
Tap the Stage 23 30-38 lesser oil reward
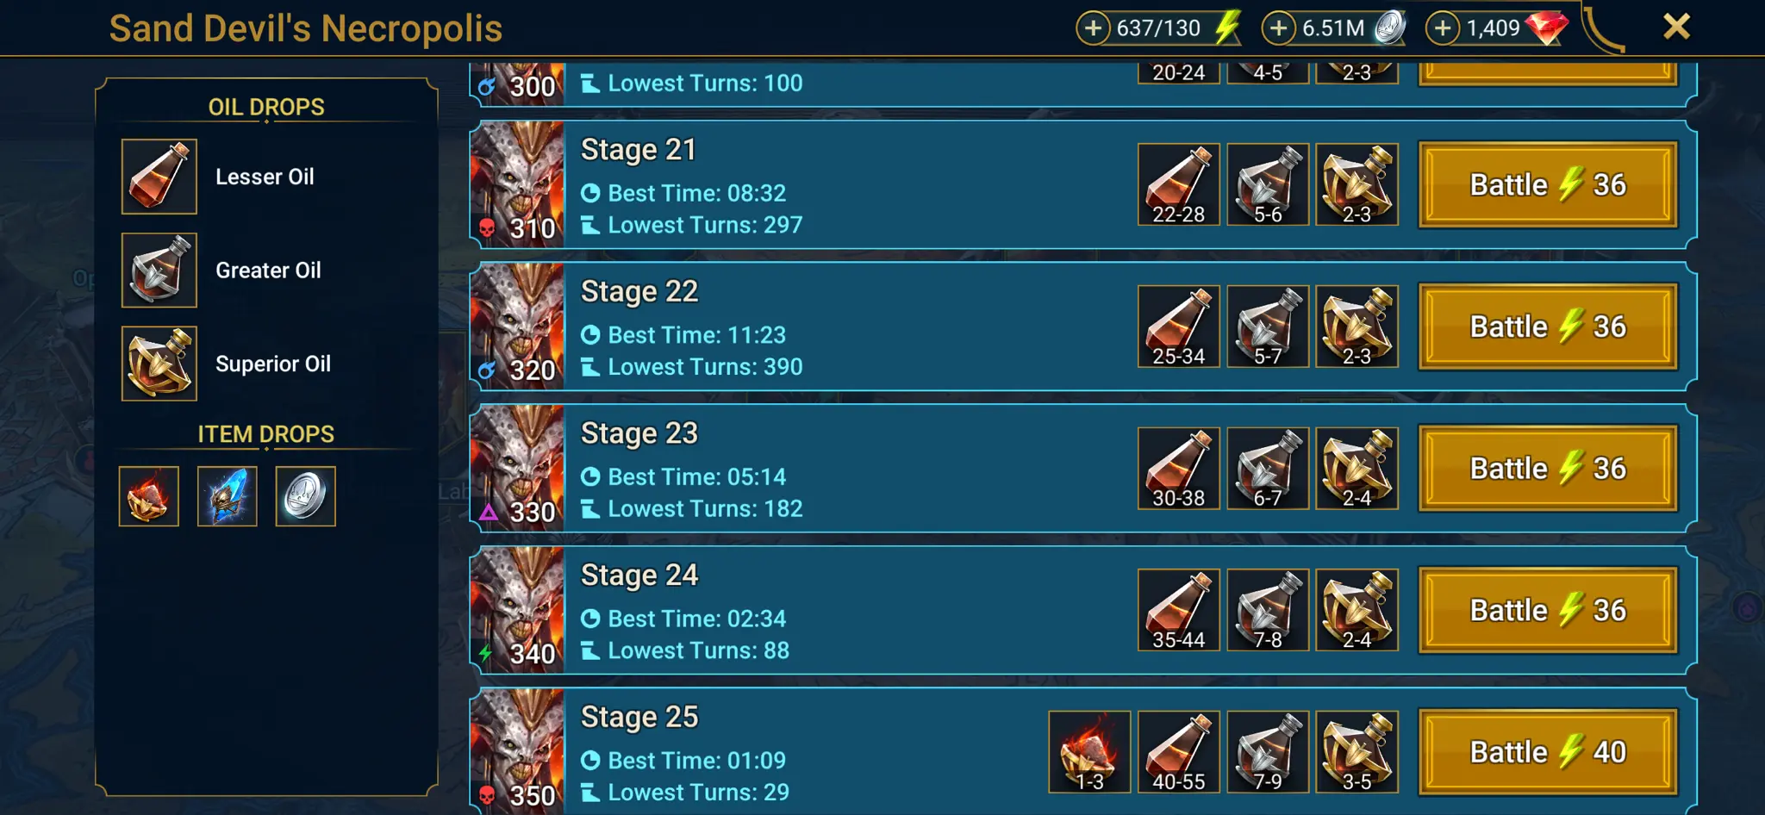point(1179,469)
